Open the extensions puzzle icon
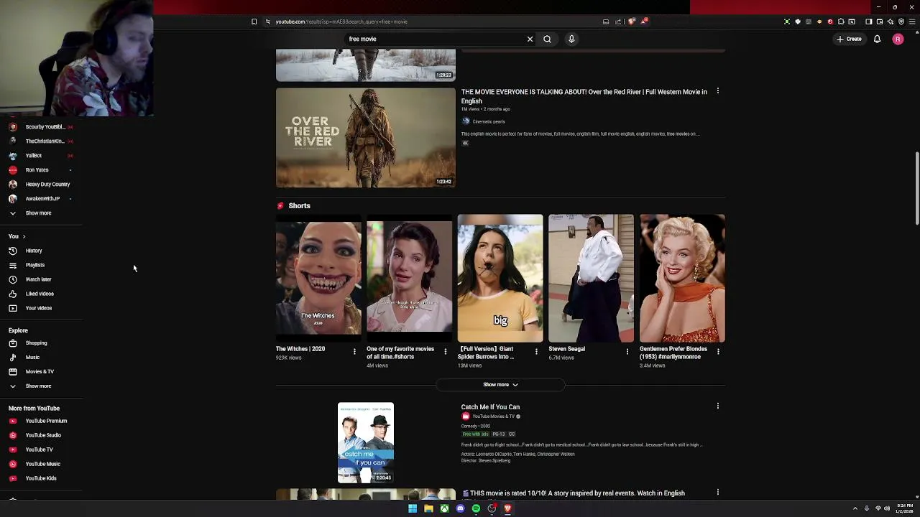920x517 pixels. [x=841, y=22]
